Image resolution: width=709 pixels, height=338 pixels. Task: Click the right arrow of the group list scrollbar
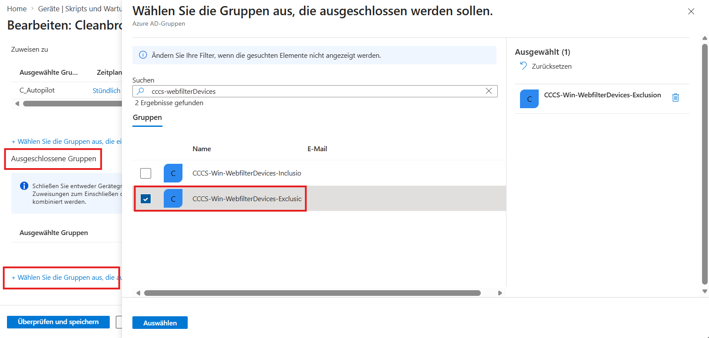pos(500,293)
